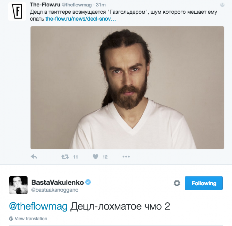Retweet The-Flow.ru's post
This screenshot has width=232, height=226.
(x=65, y=157)
